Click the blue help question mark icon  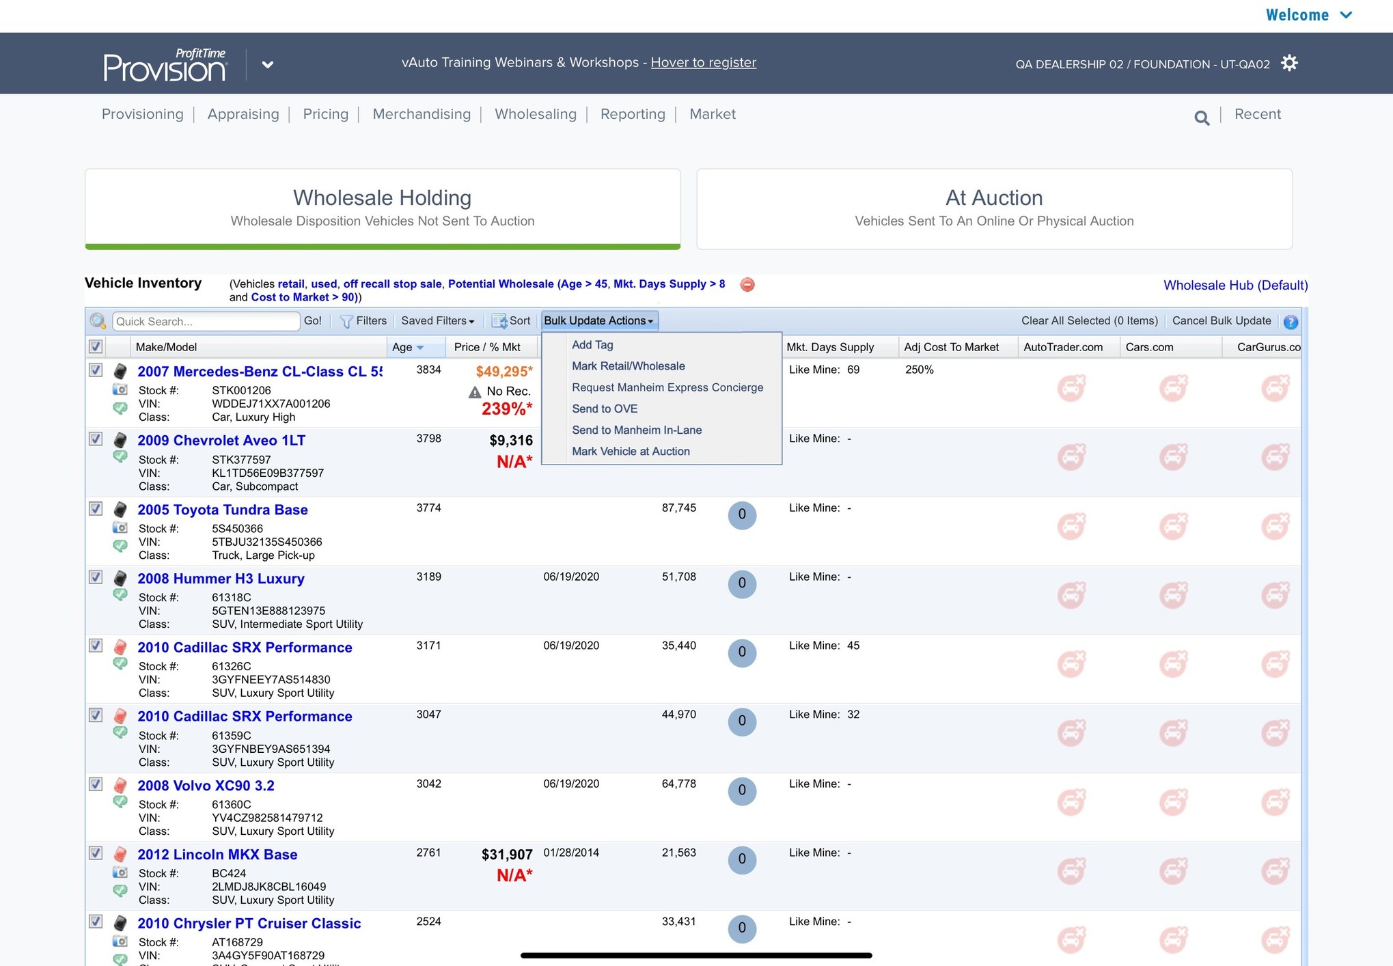click(1291, 322)
